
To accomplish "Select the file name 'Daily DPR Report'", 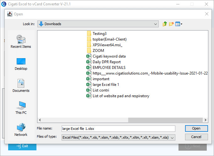I will click(x=107, y=62).
